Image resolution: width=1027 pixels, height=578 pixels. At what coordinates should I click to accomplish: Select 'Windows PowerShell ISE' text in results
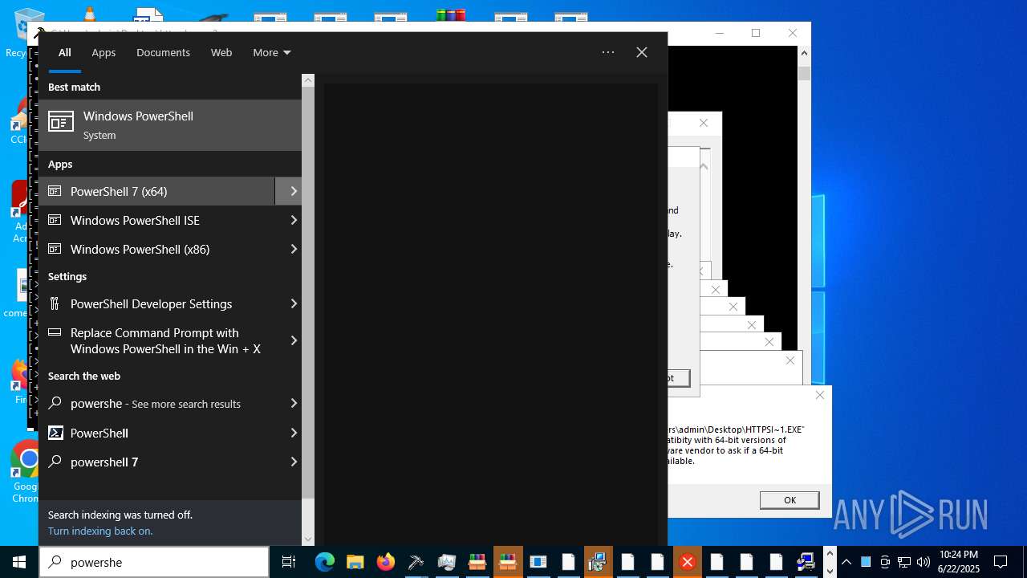135,220
